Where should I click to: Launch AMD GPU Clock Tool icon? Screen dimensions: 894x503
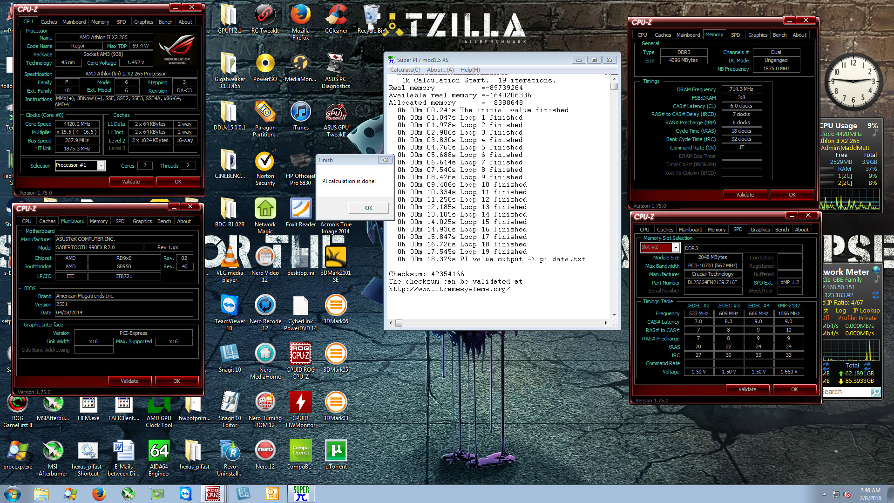[x=159, y=409]
